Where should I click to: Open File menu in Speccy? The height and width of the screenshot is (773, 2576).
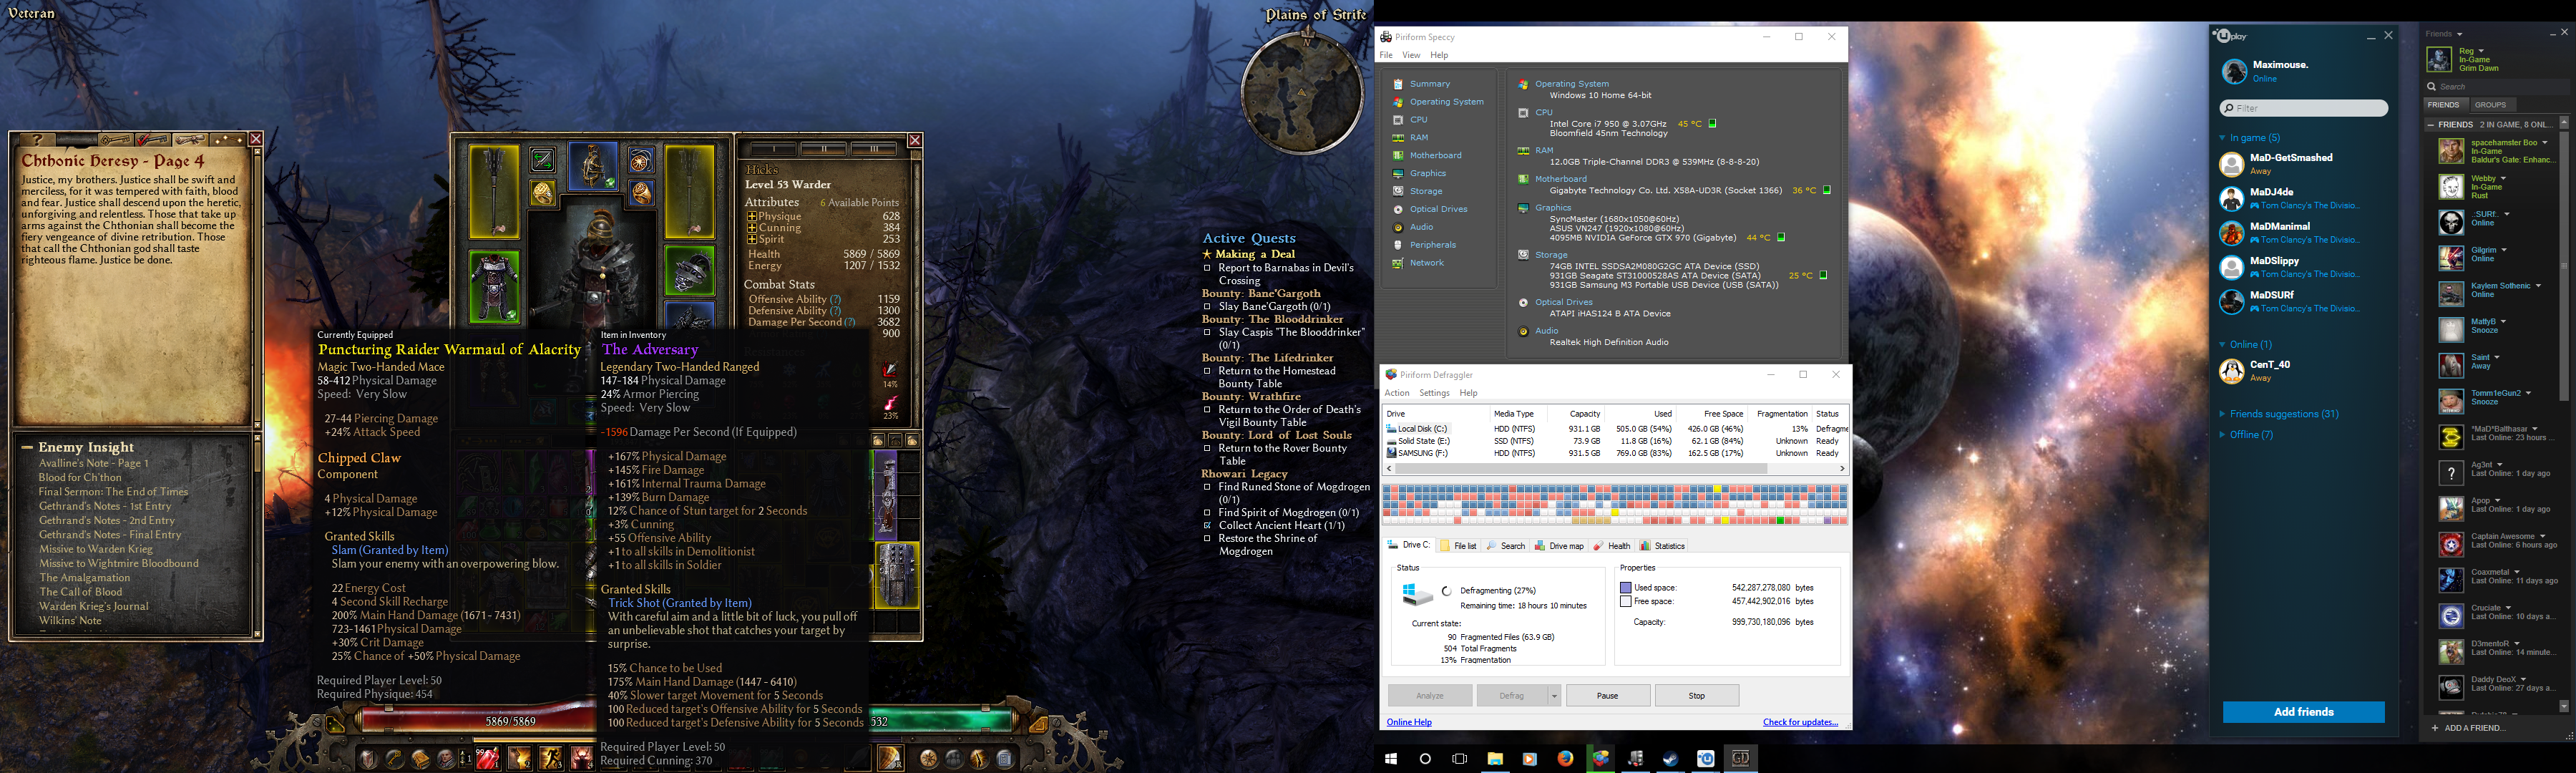tap(1386, 55)
